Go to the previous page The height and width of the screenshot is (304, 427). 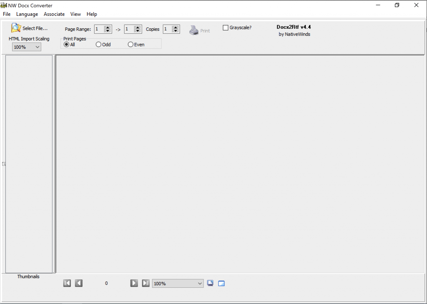pos(79,283)
